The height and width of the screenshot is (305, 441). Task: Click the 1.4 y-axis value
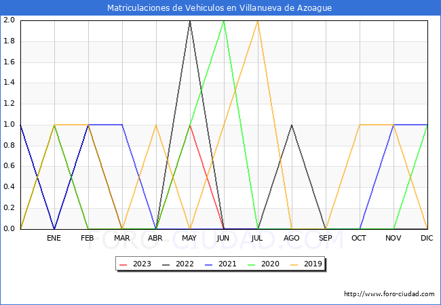[9, 83]
